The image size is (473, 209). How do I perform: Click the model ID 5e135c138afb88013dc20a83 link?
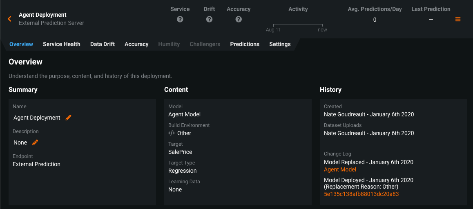coord(361,194)
